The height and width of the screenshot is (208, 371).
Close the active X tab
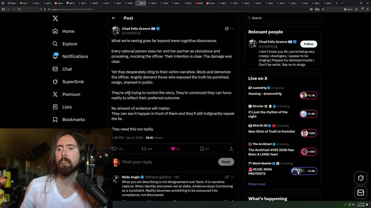144,3
